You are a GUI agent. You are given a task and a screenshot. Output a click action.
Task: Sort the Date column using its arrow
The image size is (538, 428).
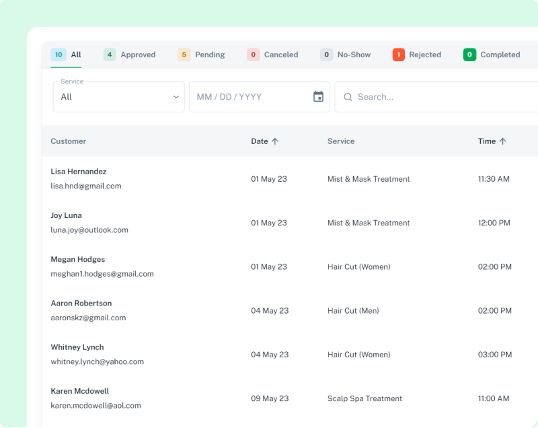pyautogui.click(x=276, y=141)
